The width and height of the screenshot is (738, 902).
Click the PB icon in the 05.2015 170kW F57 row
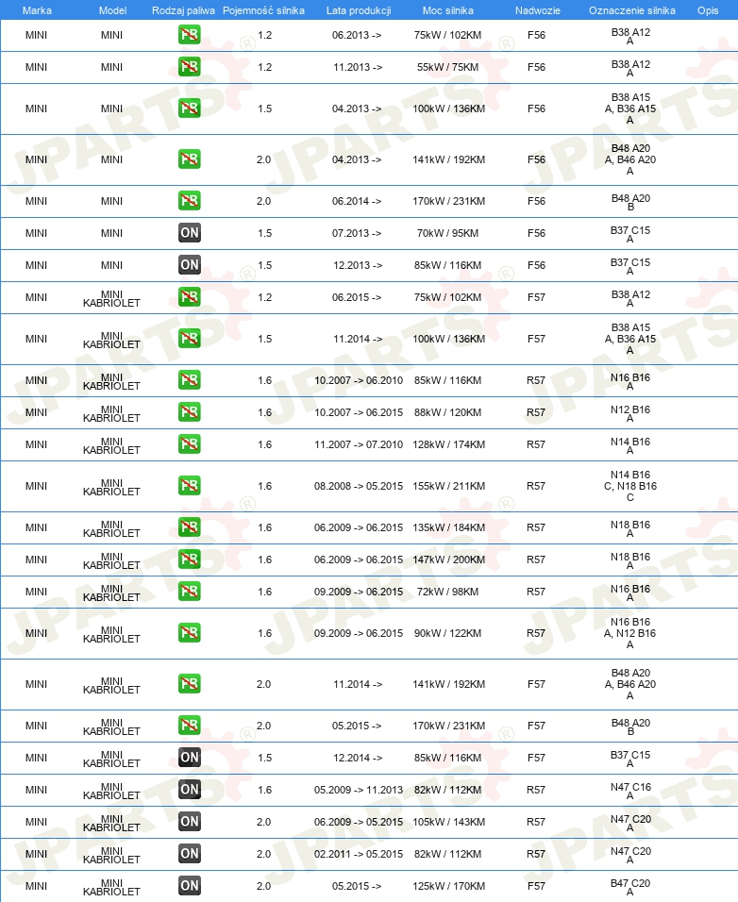point(190,726)
